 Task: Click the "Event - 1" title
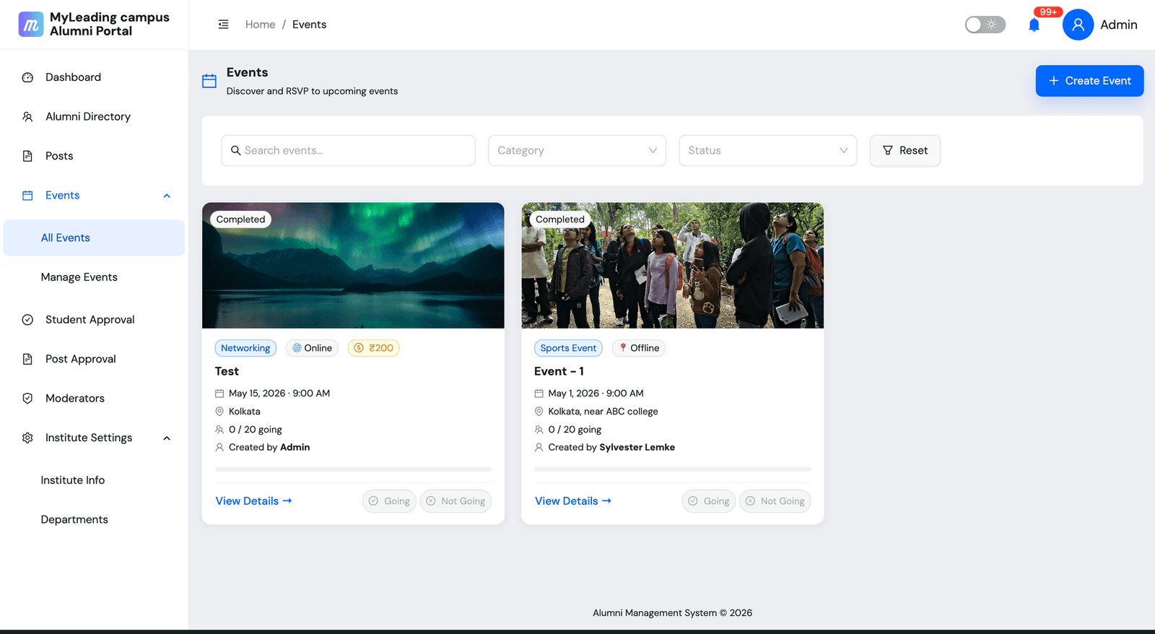click(x=559, y=371)
